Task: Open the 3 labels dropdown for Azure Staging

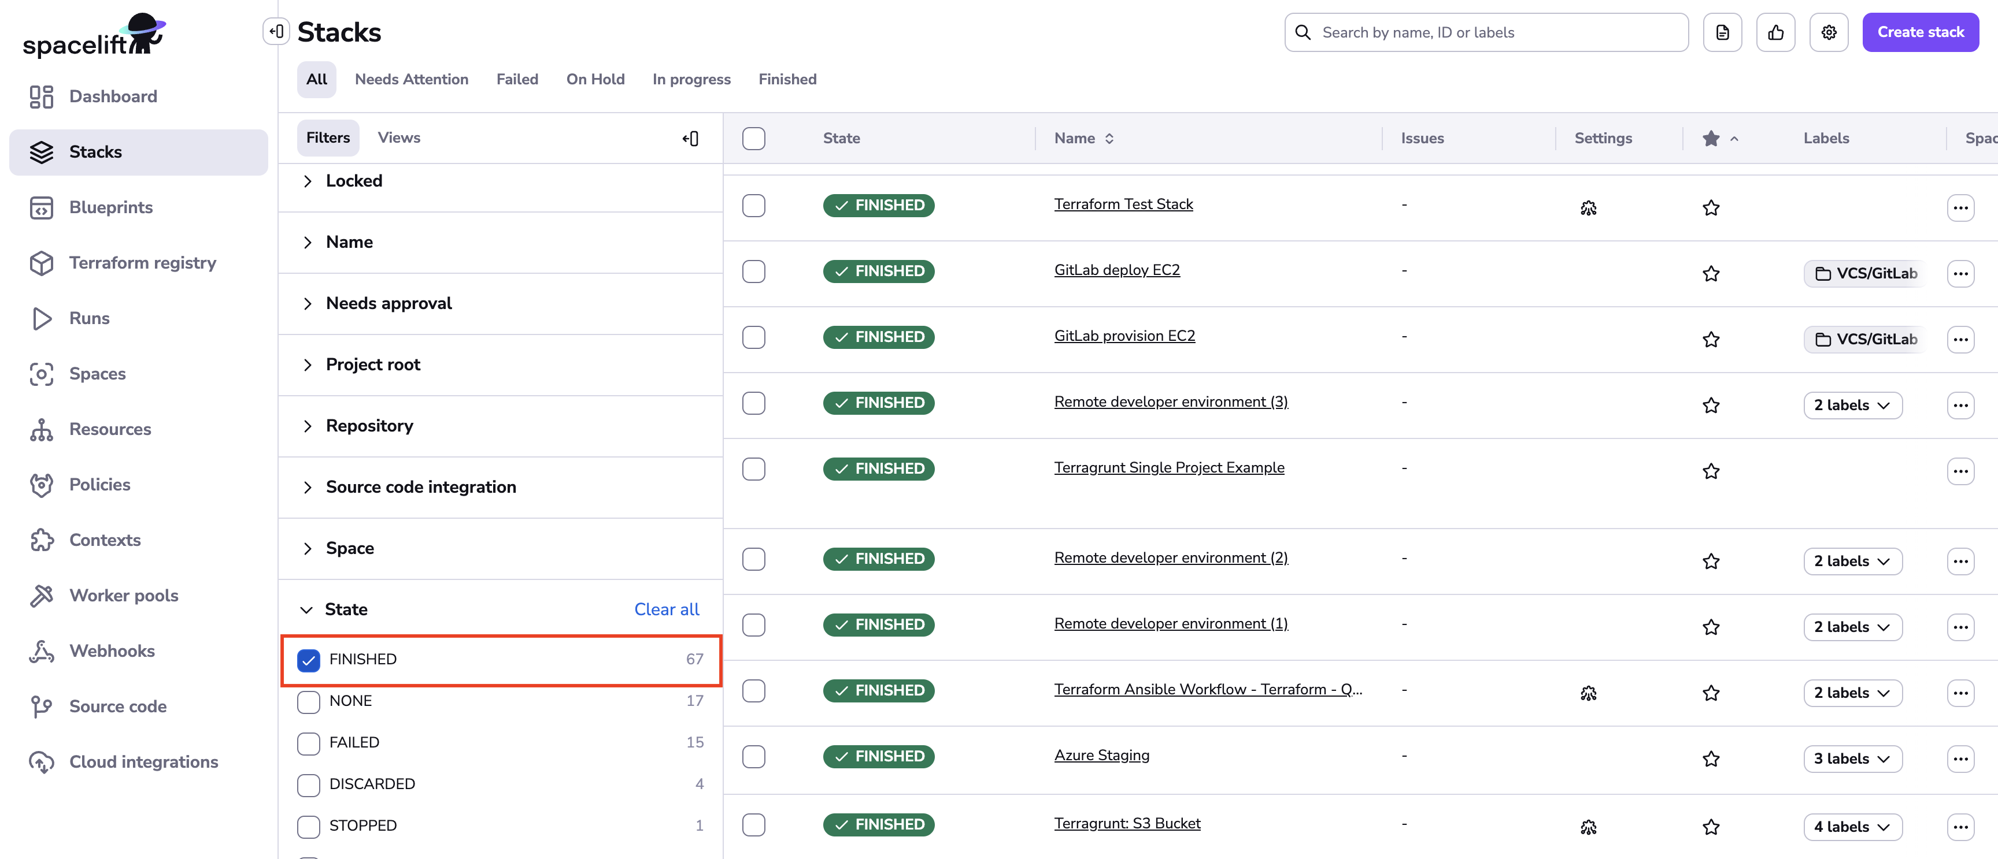Action: click(x=1851, y=758)
